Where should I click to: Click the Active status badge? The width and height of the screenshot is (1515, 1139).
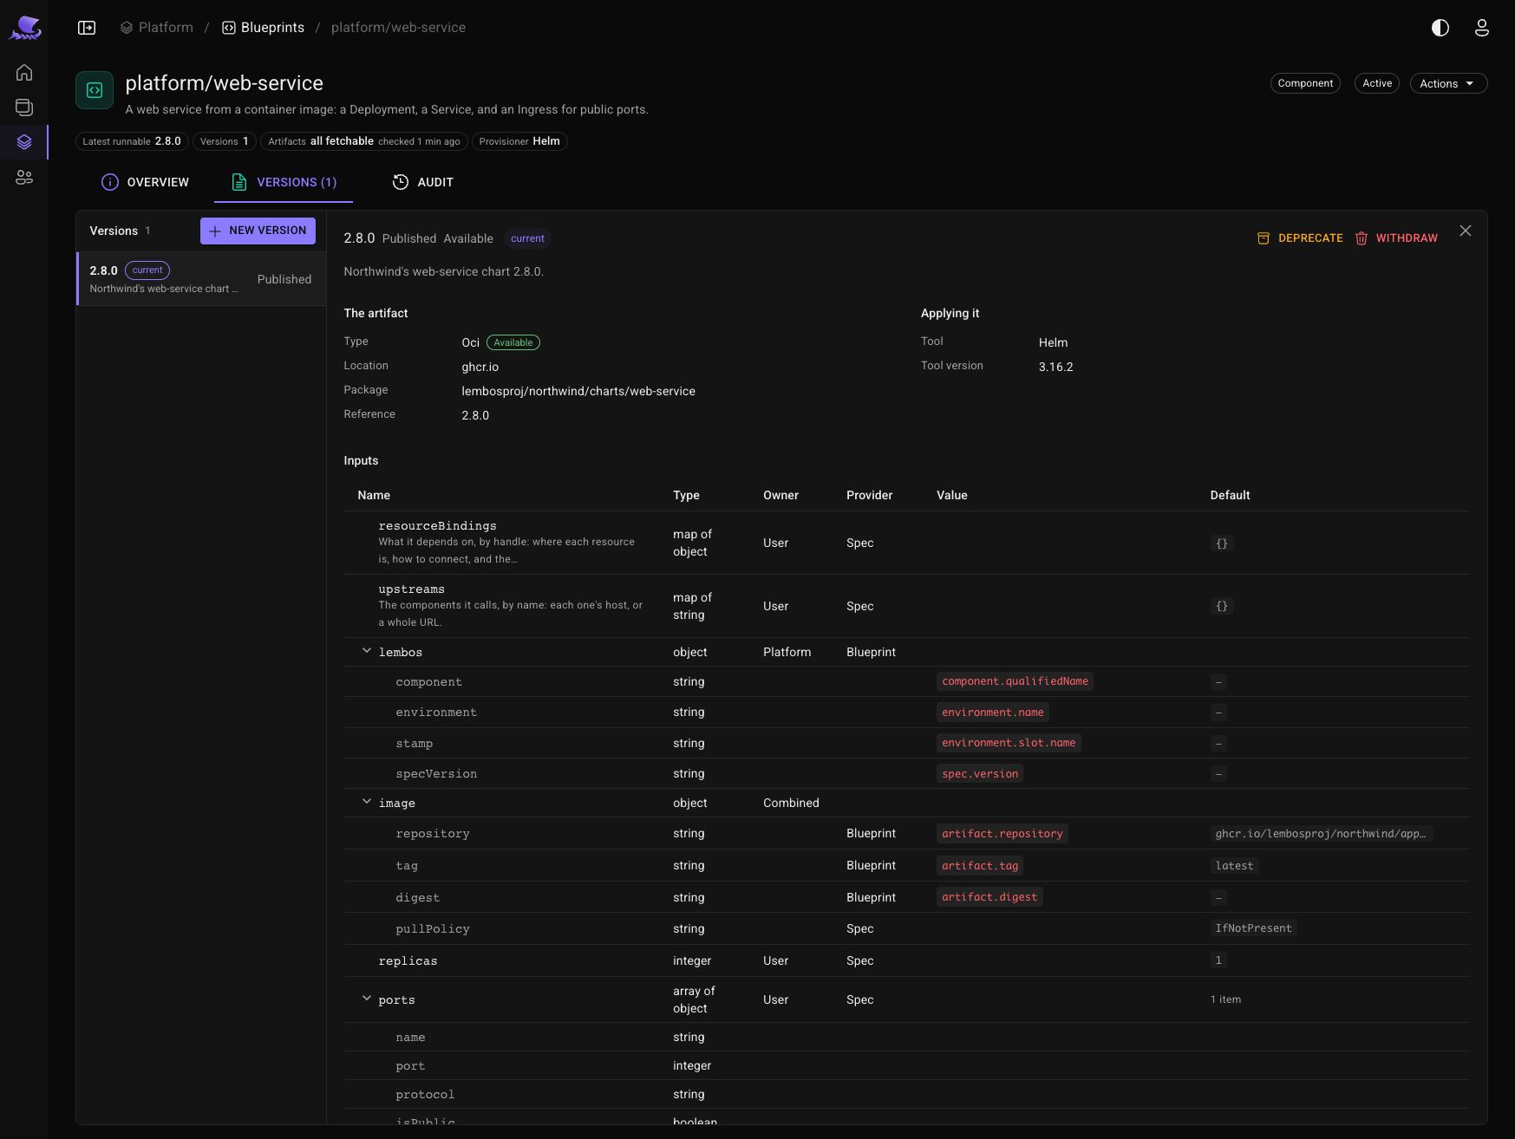(1377, 83)
